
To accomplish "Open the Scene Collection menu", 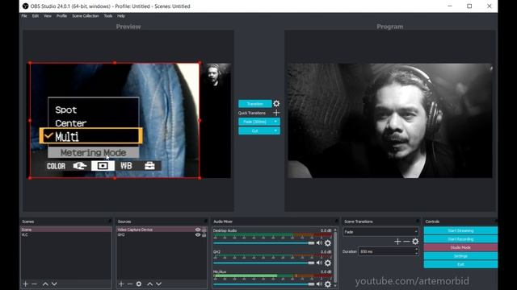I will [x=86, y=16].
